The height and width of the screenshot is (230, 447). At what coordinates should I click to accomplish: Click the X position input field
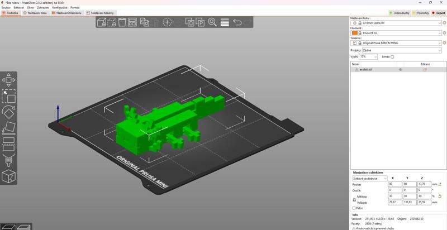click(x=394, y=184)
